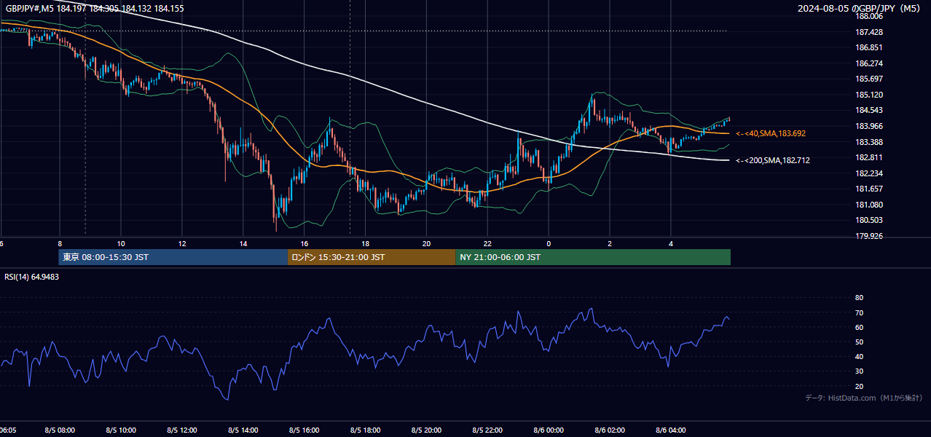Click the 8/5 20:00 bottom date label
Viewport: 931px width, 437px height.
[x=427, y=430]
